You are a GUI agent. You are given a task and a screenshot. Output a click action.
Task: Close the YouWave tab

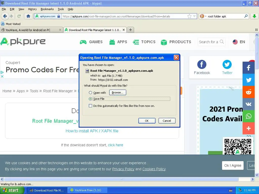click(x=60, y=30)
